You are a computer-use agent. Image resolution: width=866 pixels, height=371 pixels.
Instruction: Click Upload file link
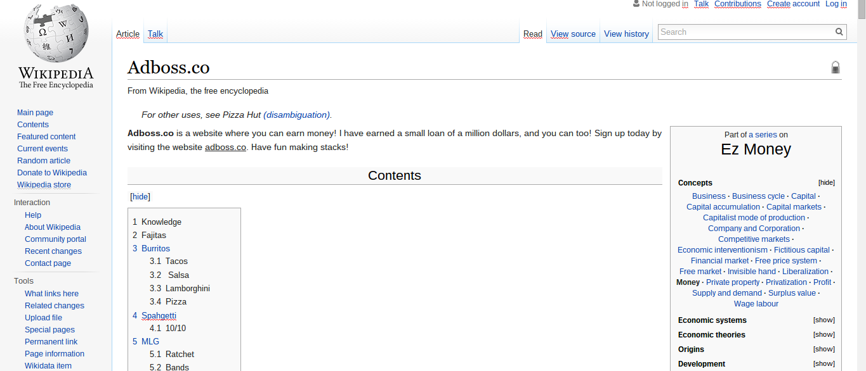point(43,318)
